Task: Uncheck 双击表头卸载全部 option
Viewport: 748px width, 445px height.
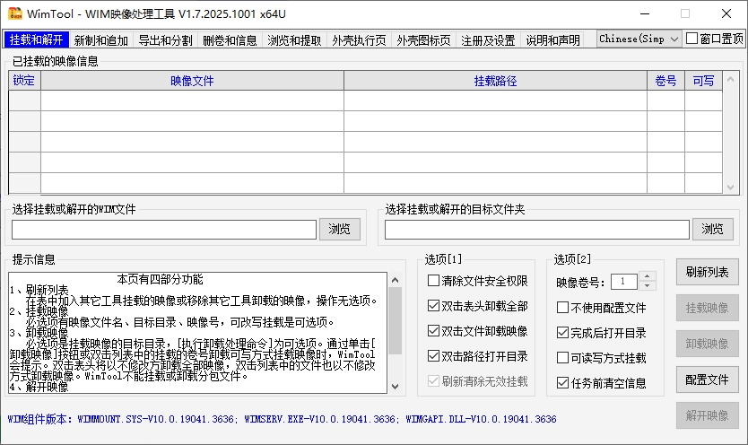Action: coord(434,307)
